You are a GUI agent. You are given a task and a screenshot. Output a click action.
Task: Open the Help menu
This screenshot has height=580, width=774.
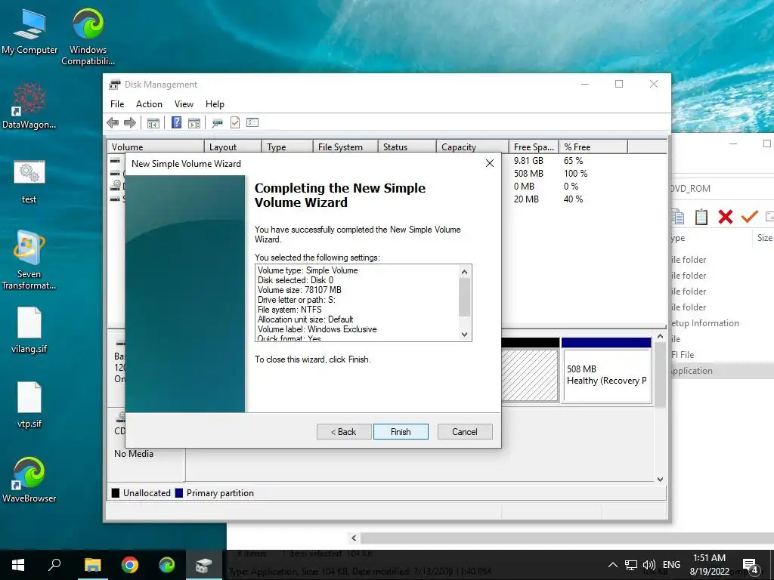[215, 104]
